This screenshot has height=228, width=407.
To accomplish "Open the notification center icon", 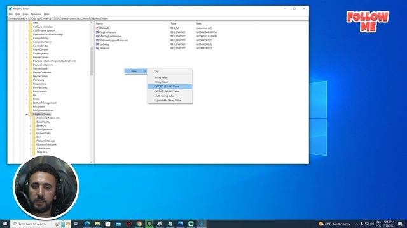I will click(400, 224).
